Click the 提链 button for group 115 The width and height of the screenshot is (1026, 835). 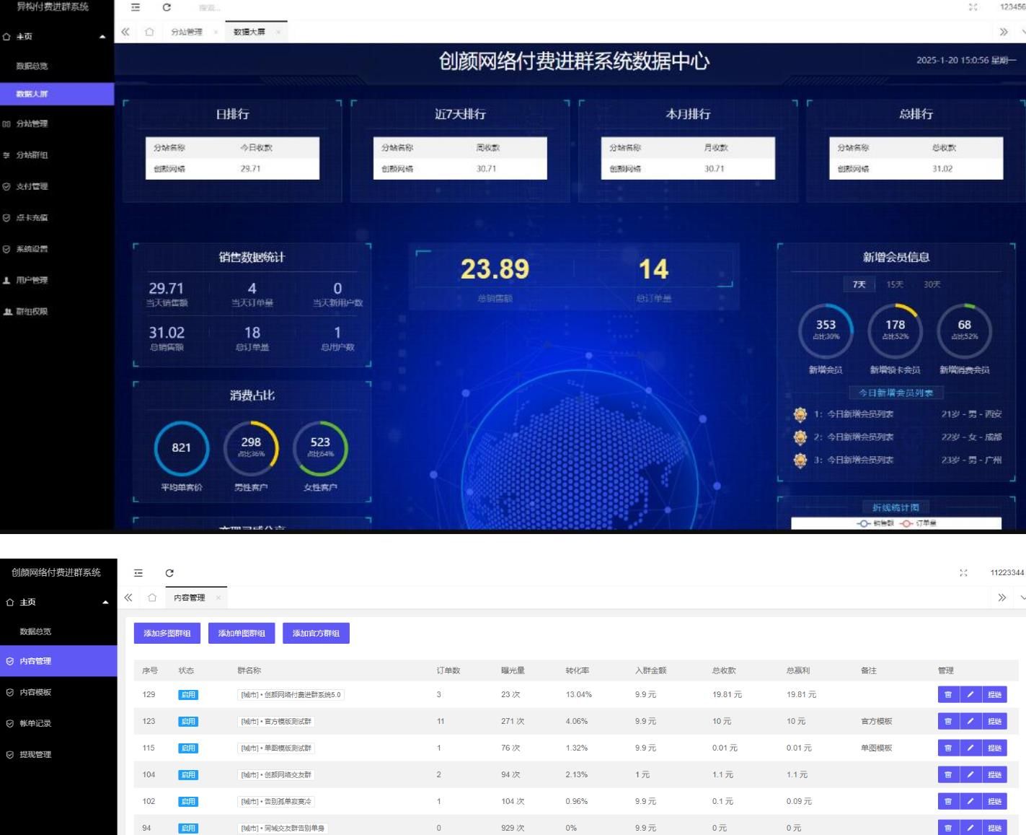[996, 747]
